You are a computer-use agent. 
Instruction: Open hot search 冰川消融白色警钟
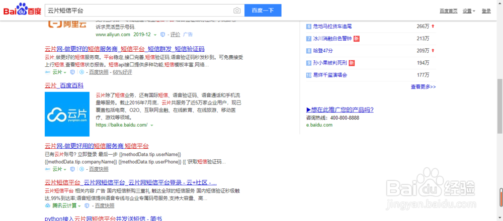click(x=332, y=39)
